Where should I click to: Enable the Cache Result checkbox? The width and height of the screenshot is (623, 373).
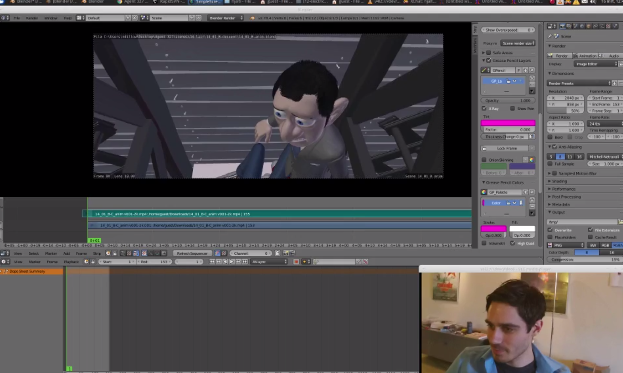[x=590, y=237]
